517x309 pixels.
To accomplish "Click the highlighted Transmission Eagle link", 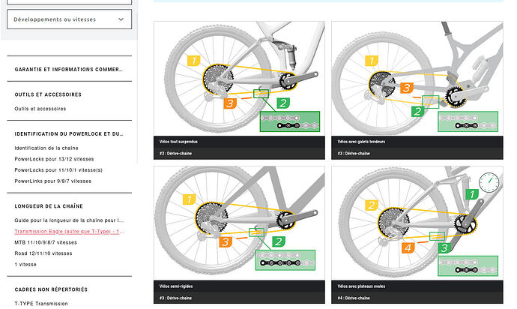I will click(x=69, y=232).
